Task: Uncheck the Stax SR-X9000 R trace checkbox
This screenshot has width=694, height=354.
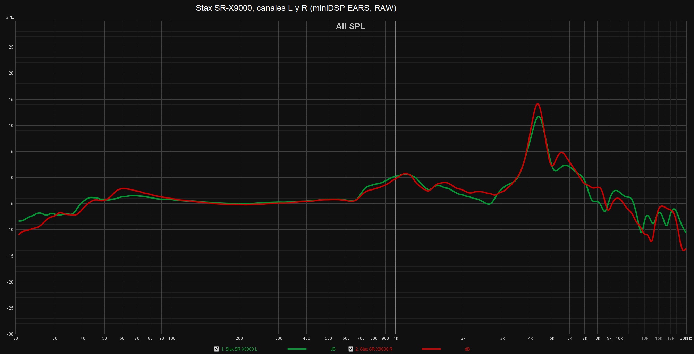Action: pos(351,349)
